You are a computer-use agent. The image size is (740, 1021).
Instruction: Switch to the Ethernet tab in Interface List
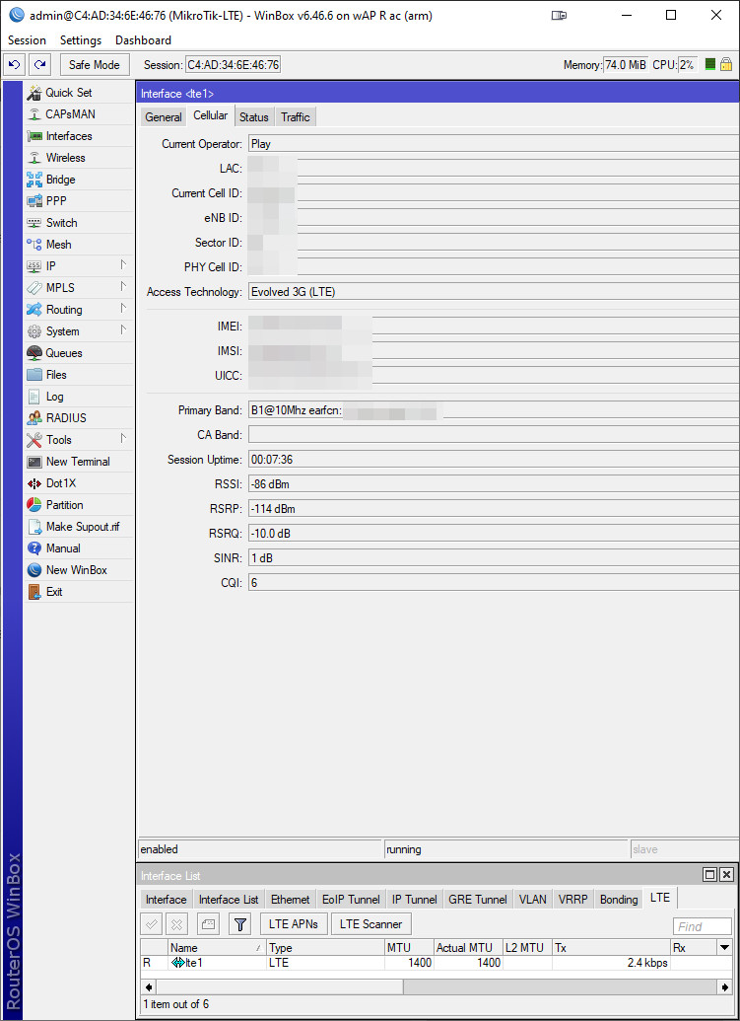pyautogui.click(x=290, y=900)
